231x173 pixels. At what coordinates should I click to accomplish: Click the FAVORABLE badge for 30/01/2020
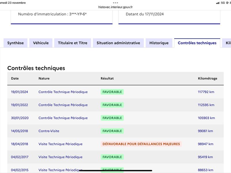(x=112, y=118)
